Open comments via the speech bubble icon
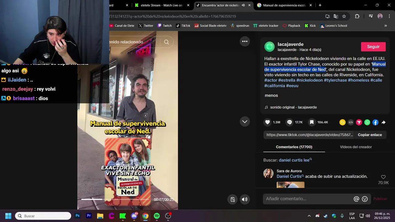 click(x=289, y=122)
